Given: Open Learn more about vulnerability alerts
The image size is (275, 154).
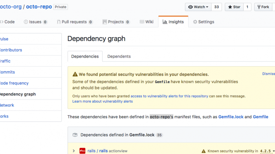Looking at the screenshot, I should coord(103,101).
